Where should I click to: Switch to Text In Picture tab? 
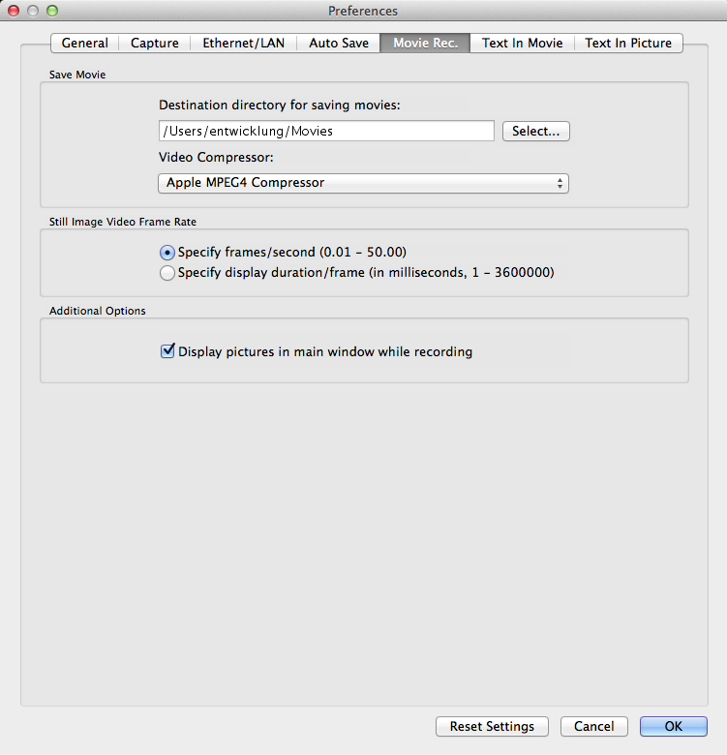tap(629, 44)
